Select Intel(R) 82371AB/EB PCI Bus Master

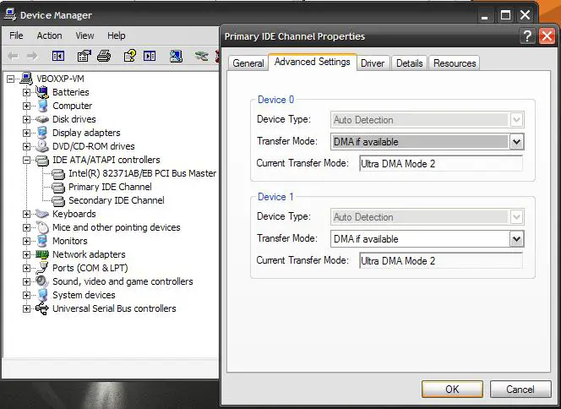pyautogui.click(x=143, y=173)
